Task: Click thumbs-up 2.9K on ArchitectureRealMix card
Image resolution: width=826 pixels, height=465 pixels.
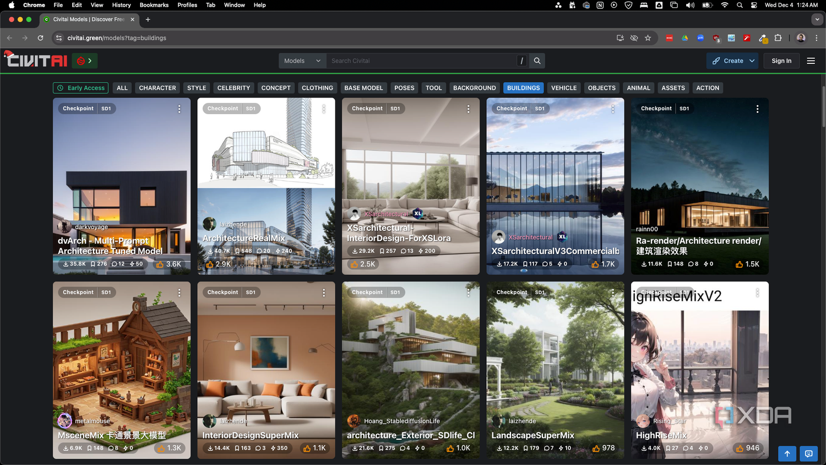Action: tap(219, 264)
